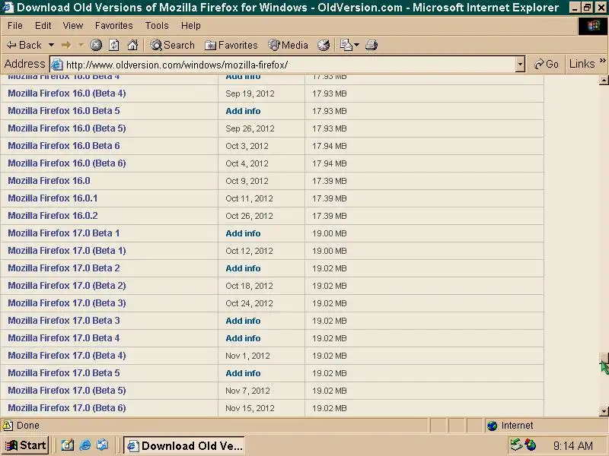Go to the Home page icon
Screen dimensions: 609x456
click(132, 45)
